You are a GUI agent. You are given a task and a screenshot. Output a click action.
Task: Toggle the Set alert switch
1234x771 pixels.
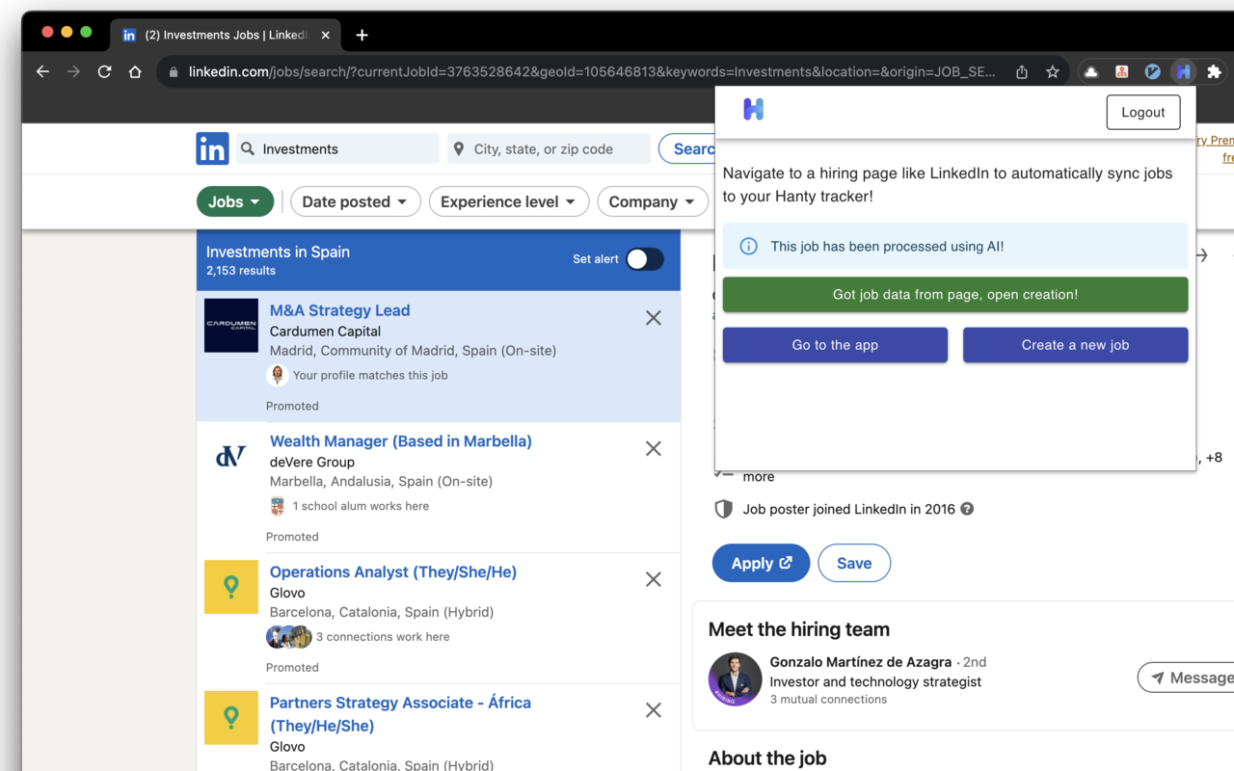tap(644, 259)
